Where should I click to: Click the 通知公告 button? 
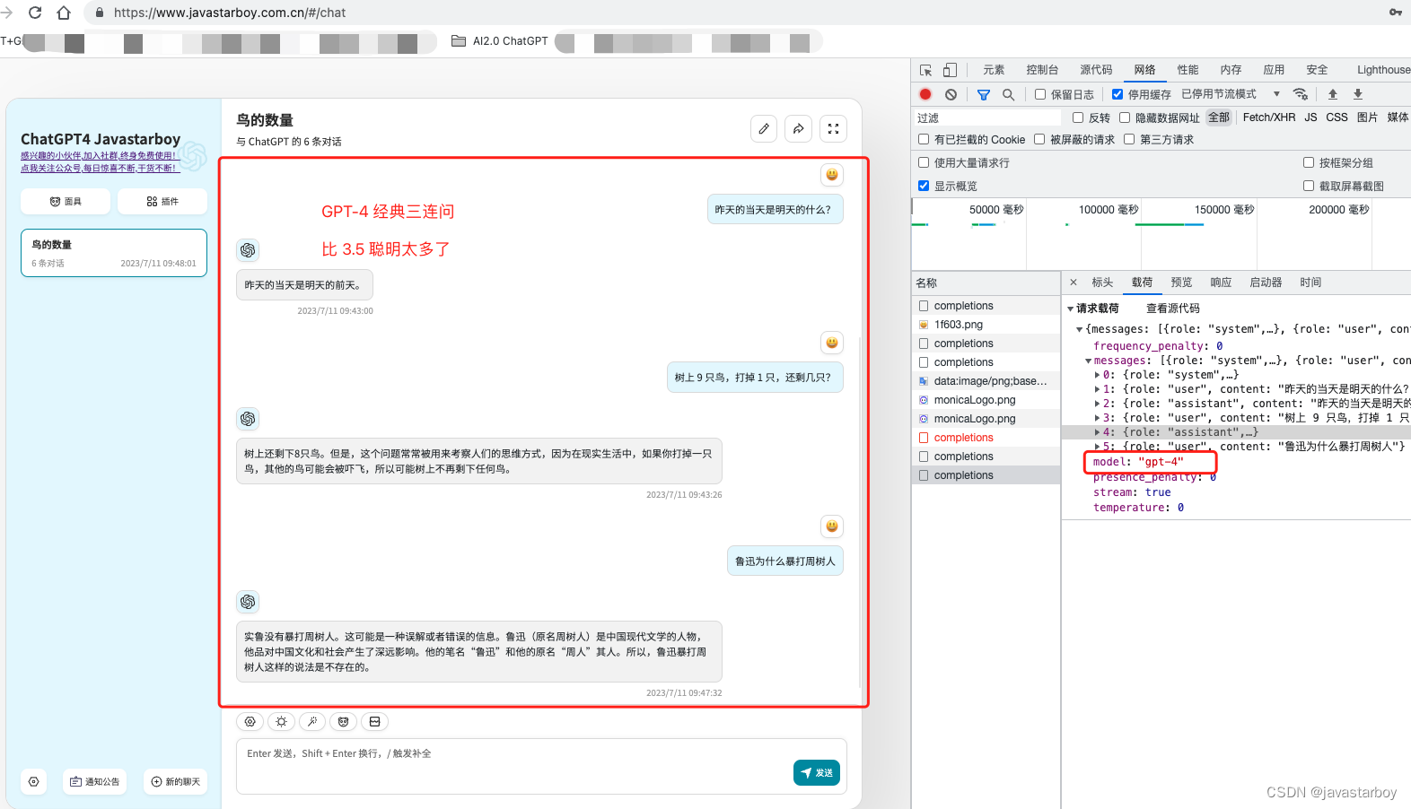[x=95, y=781]
